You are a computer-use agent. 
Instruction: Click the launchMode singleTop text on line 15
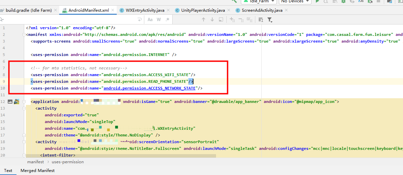pyautogui.click(x=80, y=122)
